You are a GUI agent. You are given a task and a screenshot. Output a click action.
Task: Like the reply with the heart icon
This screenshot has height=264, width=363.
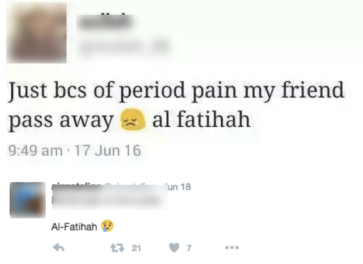(x=174, y=248)
